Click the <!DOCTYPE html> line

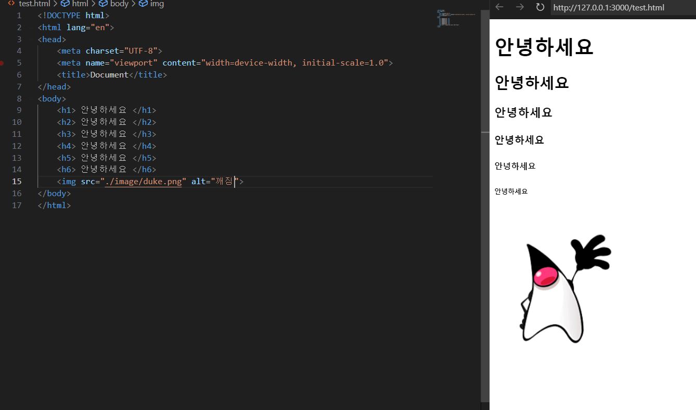coord(73,16)
